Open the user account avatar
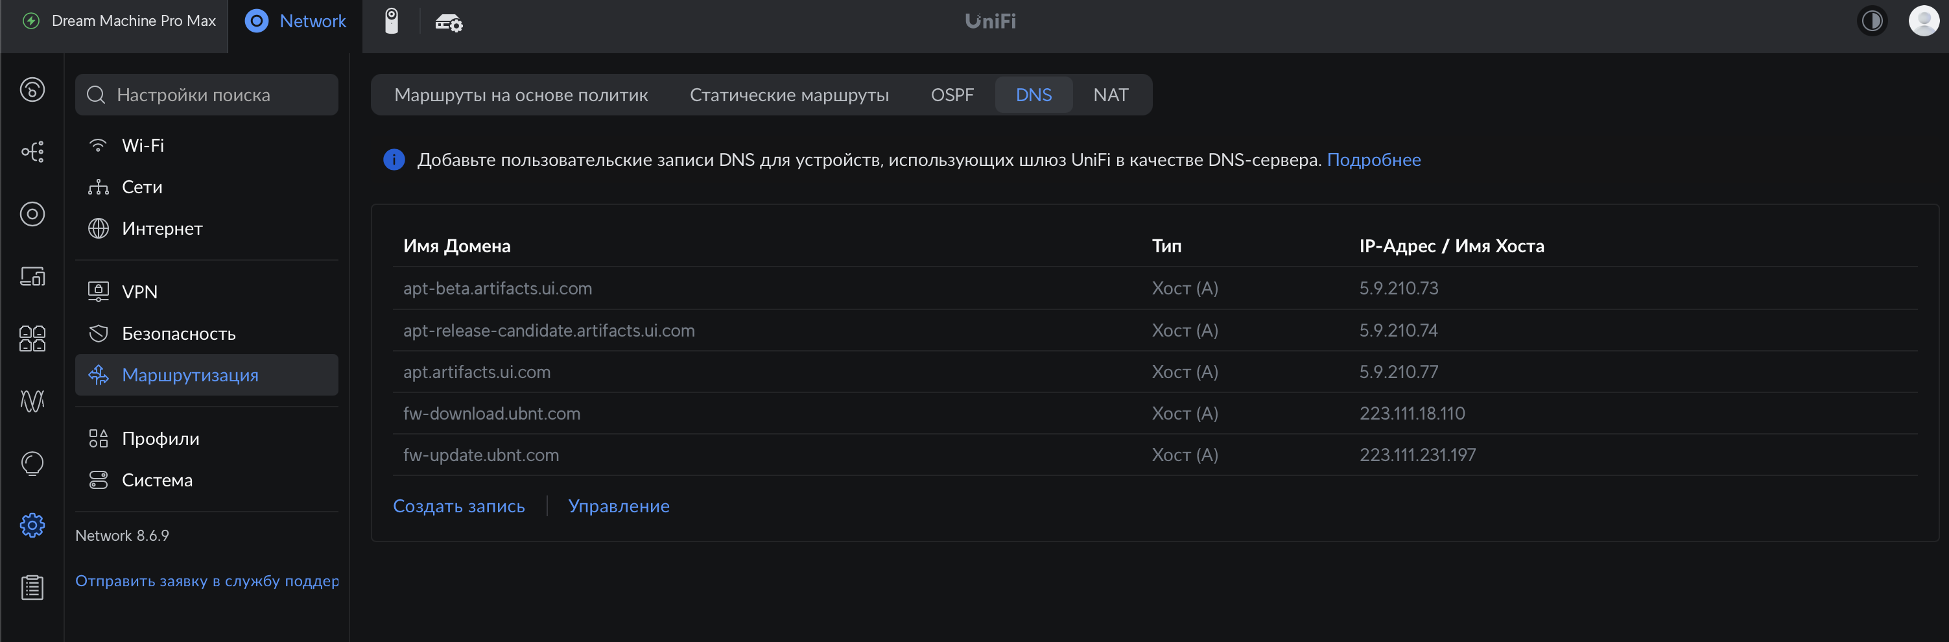Image resolution: width=1949 pixels, height=642 pixels. pos(1922,21)
